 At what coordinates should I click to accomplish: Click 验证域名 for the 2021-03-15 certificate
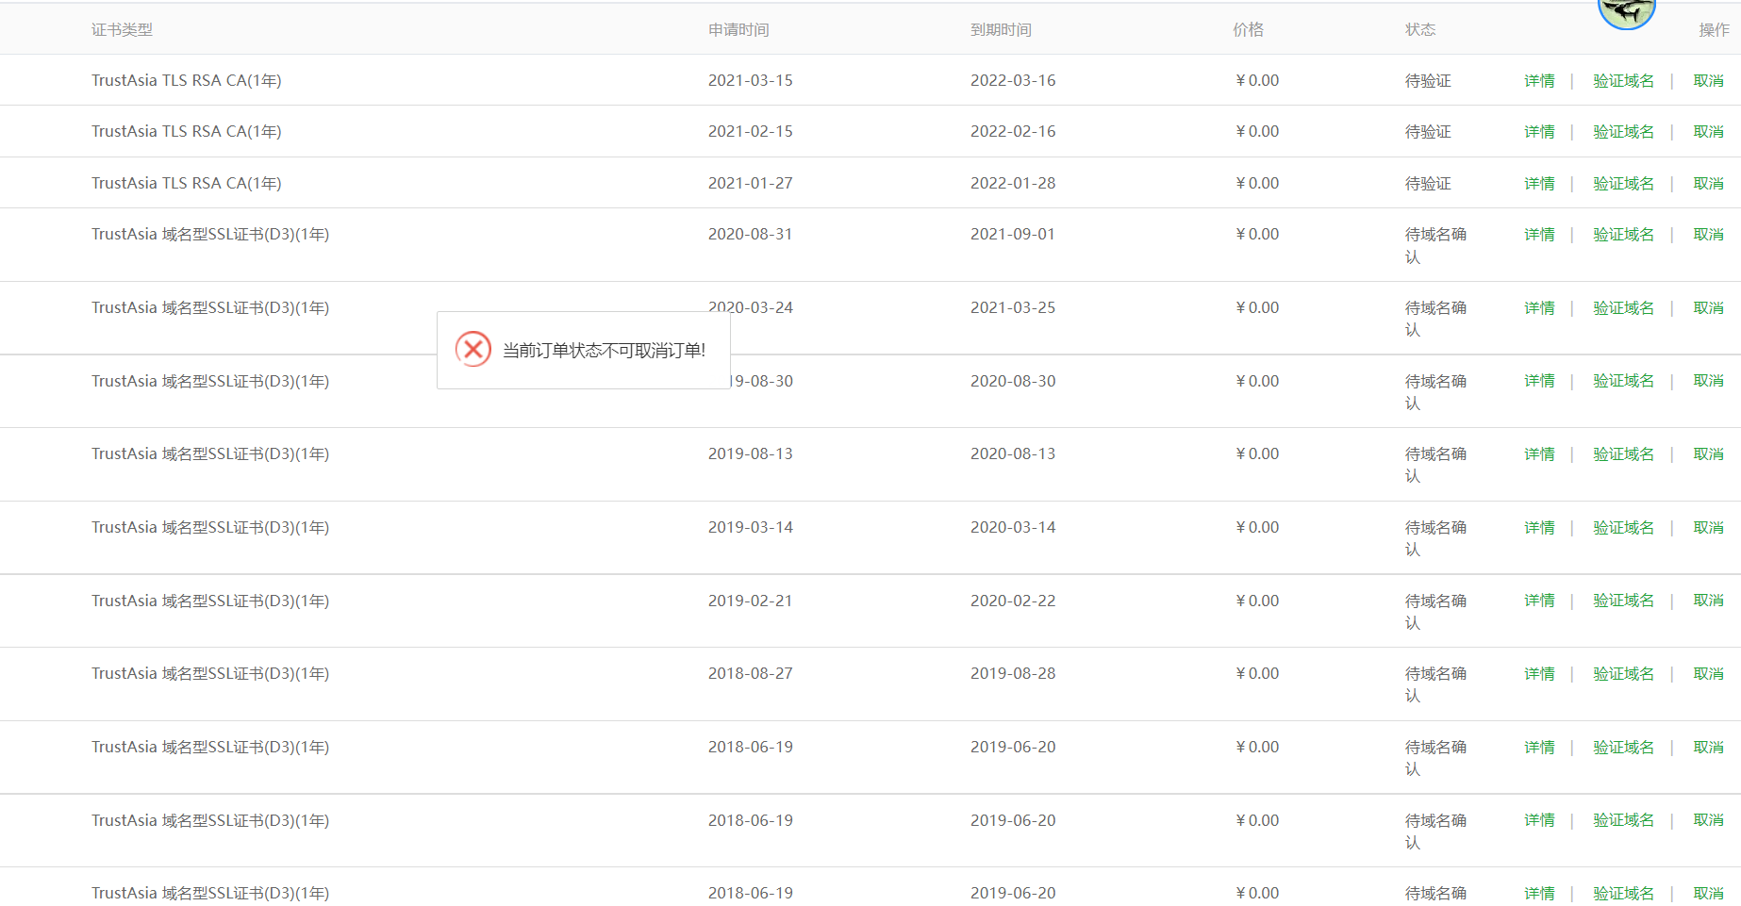click(1623, 81)
